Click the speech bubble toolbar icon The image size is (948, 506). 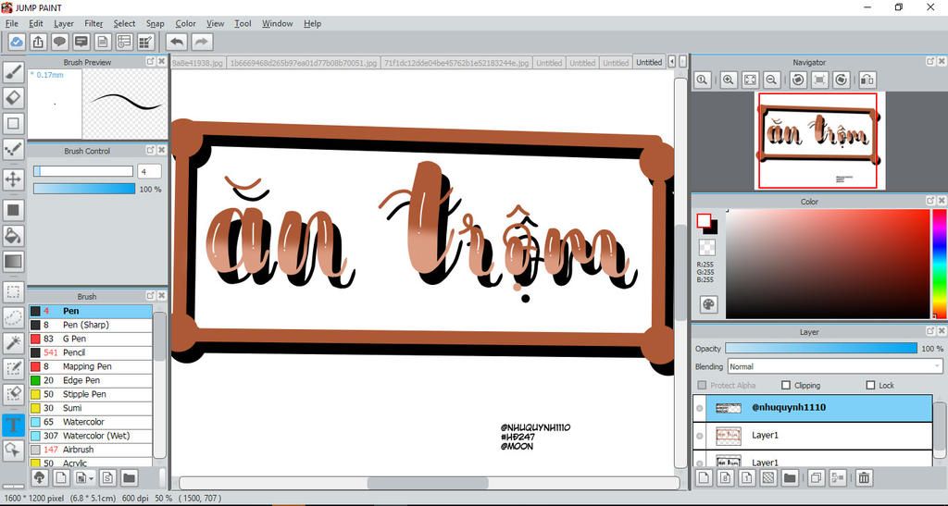point(59,42)
